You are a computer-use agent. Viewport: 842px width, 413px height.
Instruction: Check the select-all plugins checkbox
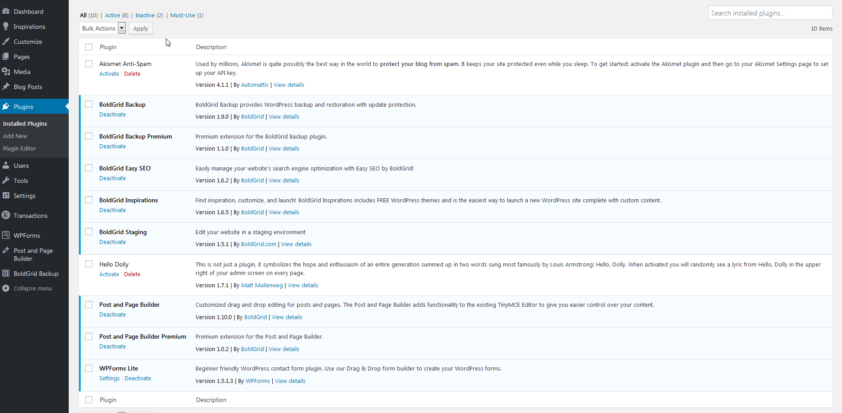point(89,46)
